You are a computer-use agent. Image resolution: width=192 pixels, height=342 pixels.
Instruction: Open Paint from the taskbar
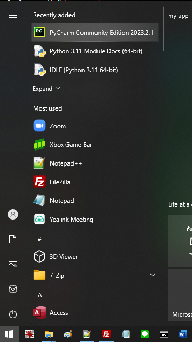point(68,334)
